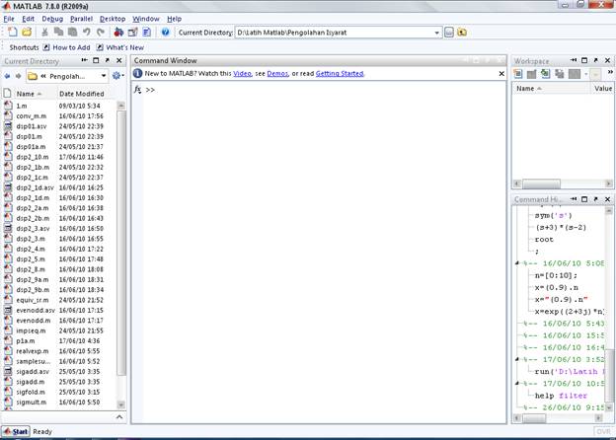Open the Parallel menu
The height and width of the screenshot is (440, 616).
coord(81,18)
